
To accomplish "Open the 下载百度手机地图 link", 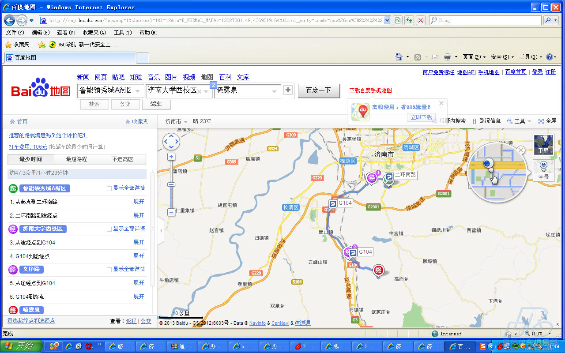I will tap(371, 90).
